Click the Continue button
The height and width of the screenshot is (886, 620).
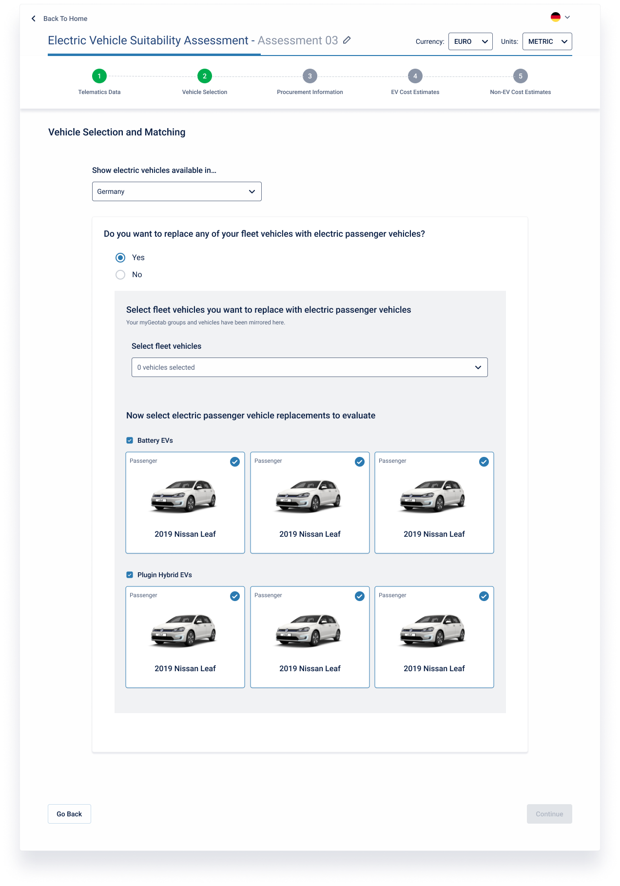pyautogui.click(x=549, y=814)
